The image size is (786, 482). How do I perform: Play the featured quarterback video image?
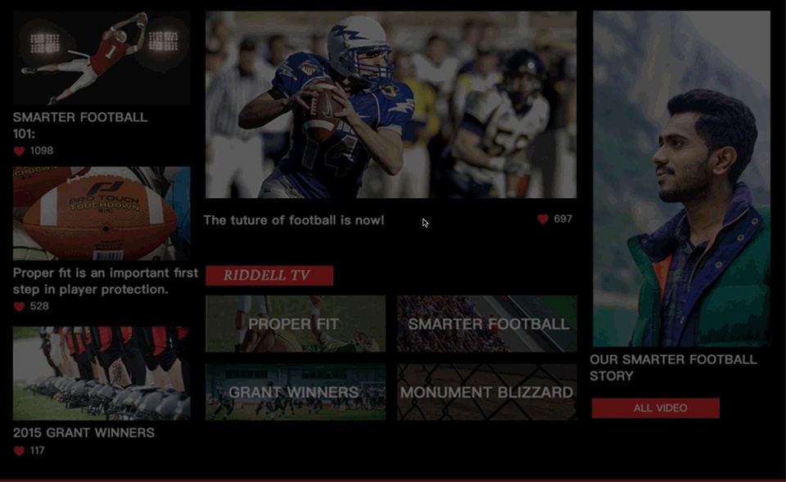coord(391,105)
